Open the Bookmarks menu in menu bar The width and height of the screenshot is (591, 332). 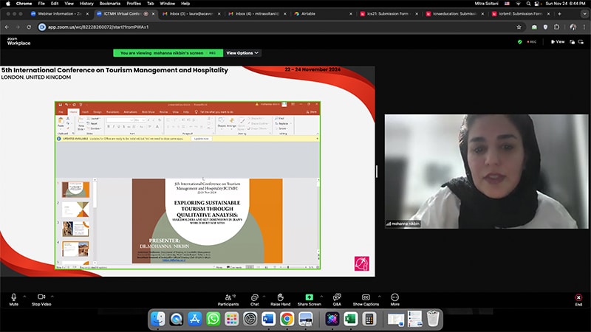pyautogui.click(x=110, y=4)
